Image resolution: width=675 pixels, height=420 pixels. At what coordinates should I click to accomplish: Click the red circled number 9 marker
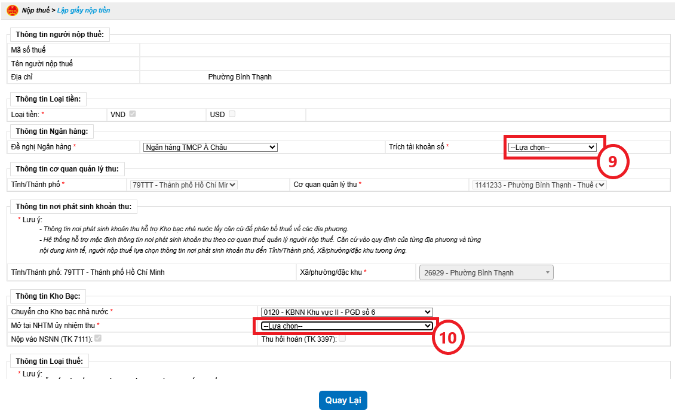pos(612,163)
